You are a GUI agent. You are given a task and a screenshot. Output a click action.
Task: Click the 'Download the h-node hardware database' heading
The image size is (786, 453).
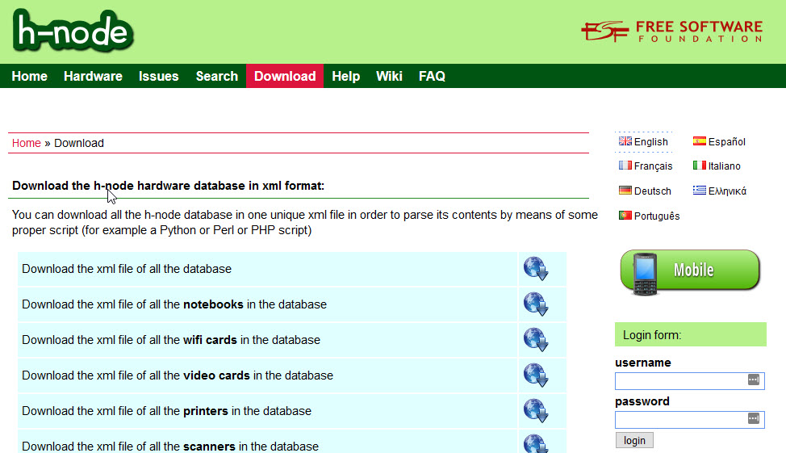point(168,186)
